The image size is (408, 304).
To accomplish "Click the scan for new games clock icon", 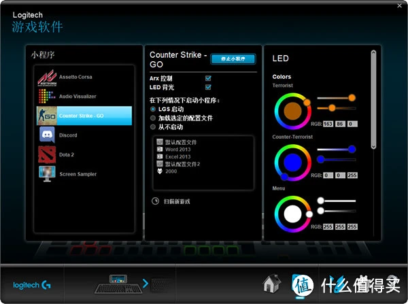I will [x=155, y=201].
